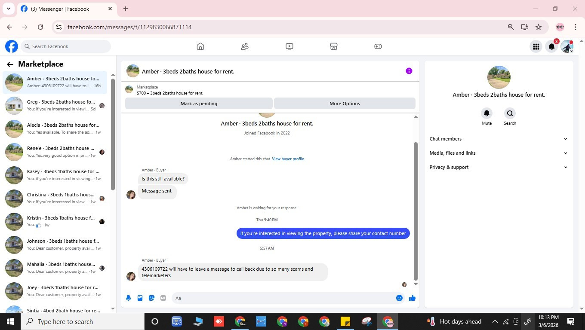
Task: Expand Media, files and links section
Action: pyautogui.click(x=499, y=153)
